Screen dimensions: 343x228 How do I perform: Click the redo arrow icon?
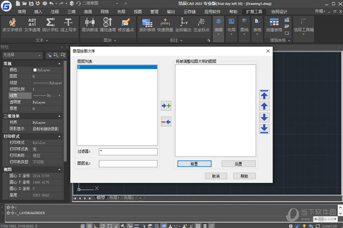61,3
